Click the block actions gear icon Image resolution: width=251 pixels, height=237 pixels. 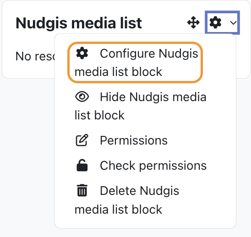[215, 22]
